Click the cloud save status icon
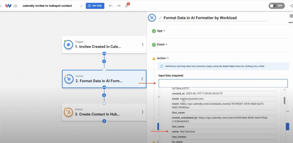This screenshot has height=143, width=293. [x=16, y=6]
